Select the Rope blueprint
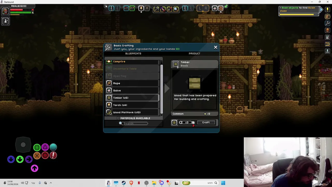Image resolution: width=332 pixels, height=187 pixels. point(132,83)
